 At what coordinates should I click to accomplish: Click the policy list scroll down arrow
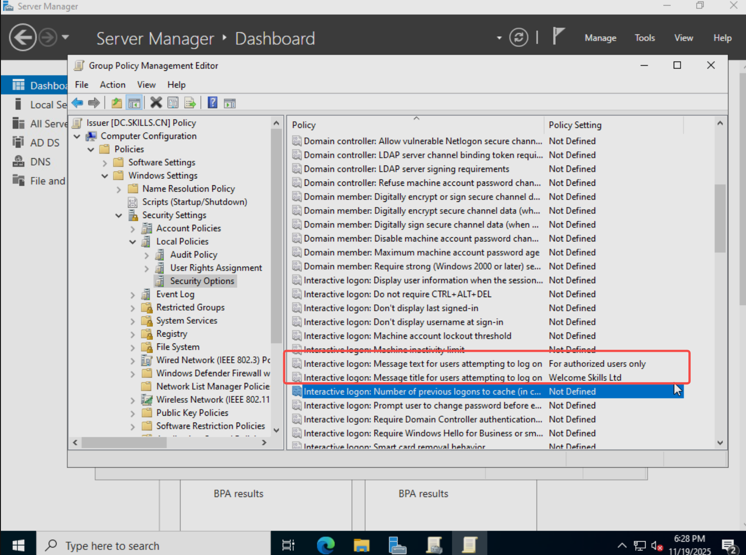720,443
